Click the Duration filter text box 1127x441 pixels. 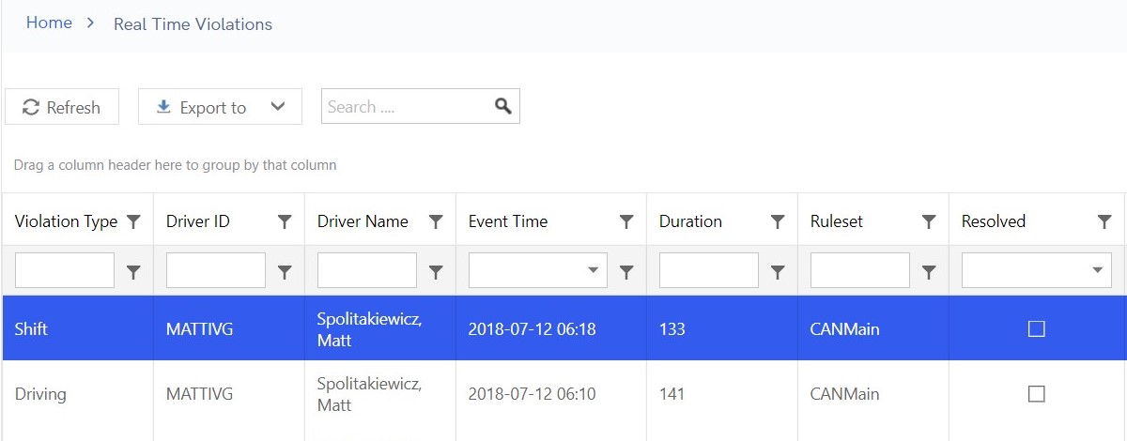pos(709,270)
